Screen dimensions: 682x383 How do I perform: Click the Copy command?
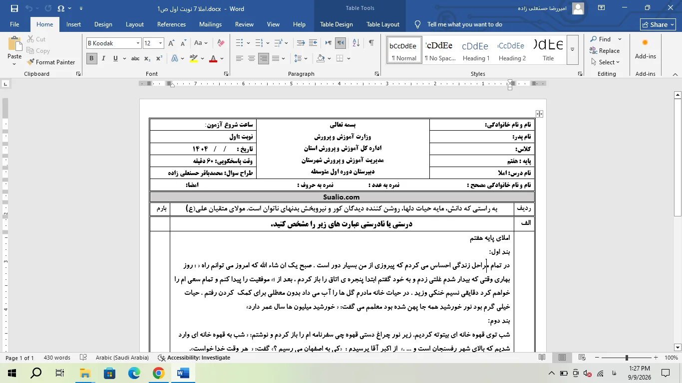(37, 50)
